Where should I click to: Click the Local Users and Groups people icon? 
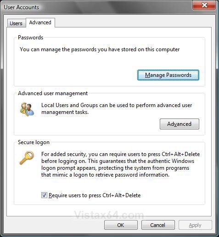point(27,109)
